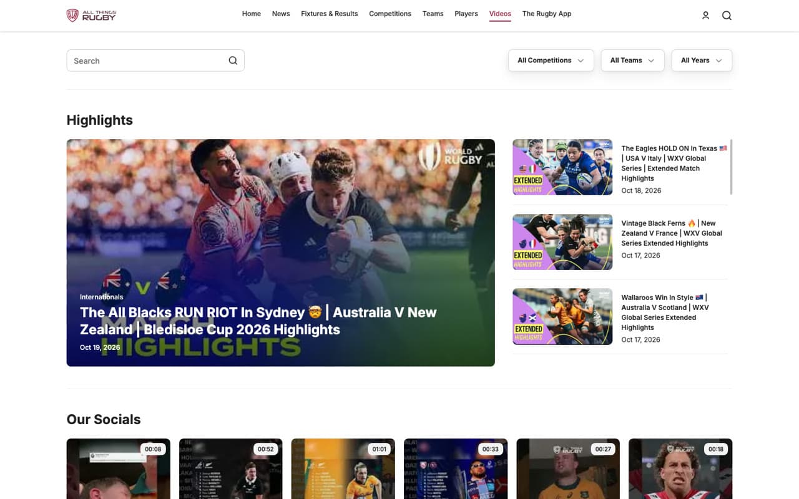Screen dimensions: 799x499
Task: Play the 00:52 socials video
Action: 231,468
